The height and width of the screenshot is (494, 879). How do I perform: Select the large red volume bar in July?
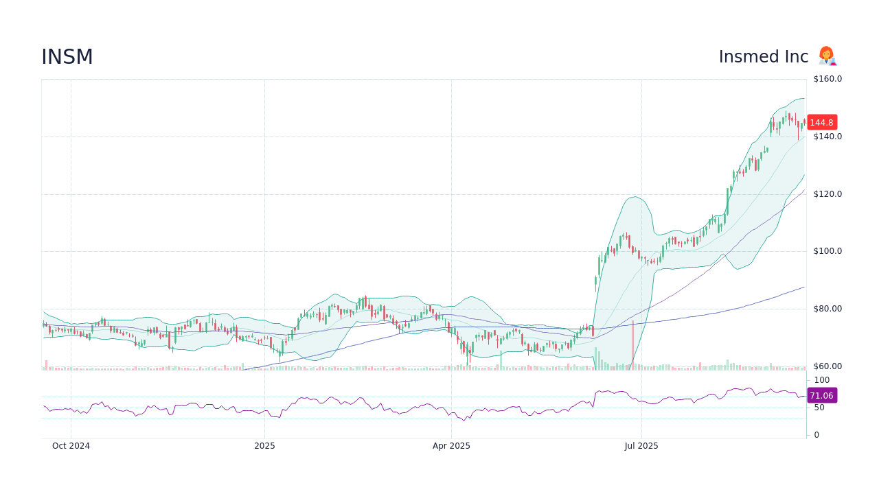pyautogui.click(x=632, y=343)
